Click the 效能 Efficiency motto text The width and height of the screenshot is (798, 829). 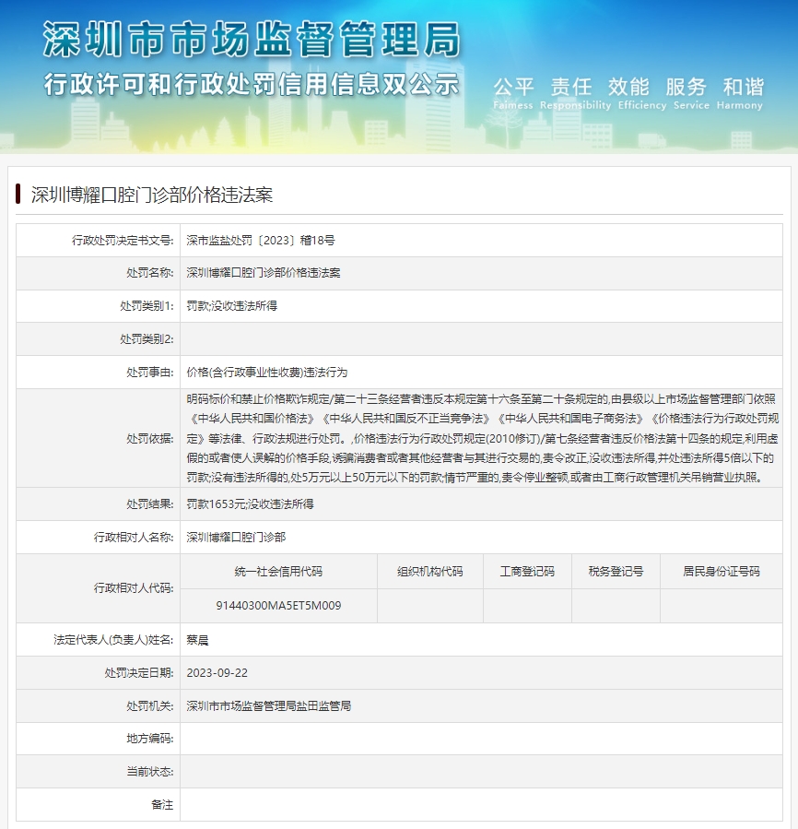pyautogui.click(x=642, y=93)
